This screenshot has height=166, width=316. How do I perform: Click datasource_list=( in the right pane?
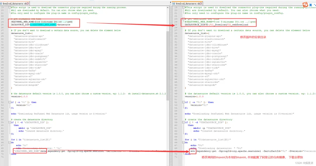197,33
